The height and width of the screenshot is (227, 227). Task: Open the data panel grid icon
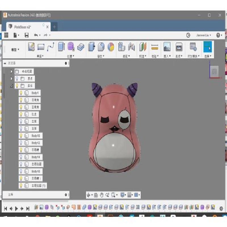6,35
